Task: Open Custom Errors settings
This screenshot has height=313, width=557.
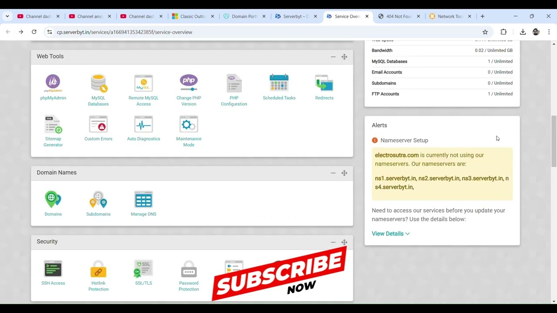Action: click(x=98, y=128)
